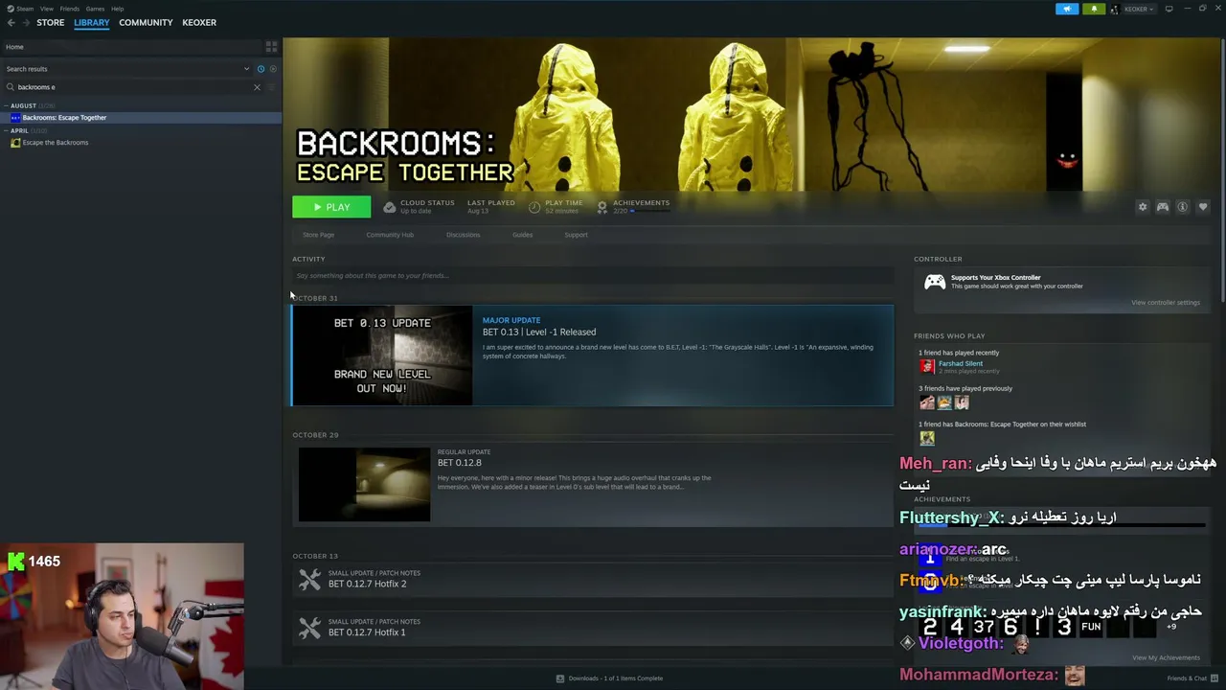The width and height of the screenshot is (1226, 690).
Task: Open the Discussions link
Action: click(x=463, y=235)
